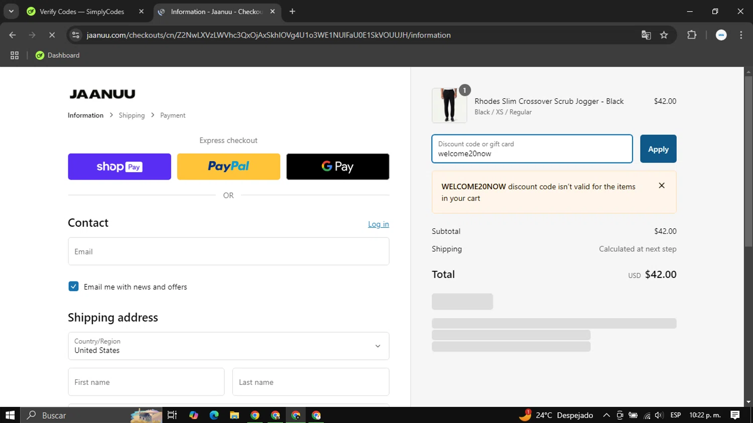The width and height of the screenshot is (753, 423).
Task: Click the Rhodes Slim Crossover Scrub Jogger name
Action: pos(549,101)
